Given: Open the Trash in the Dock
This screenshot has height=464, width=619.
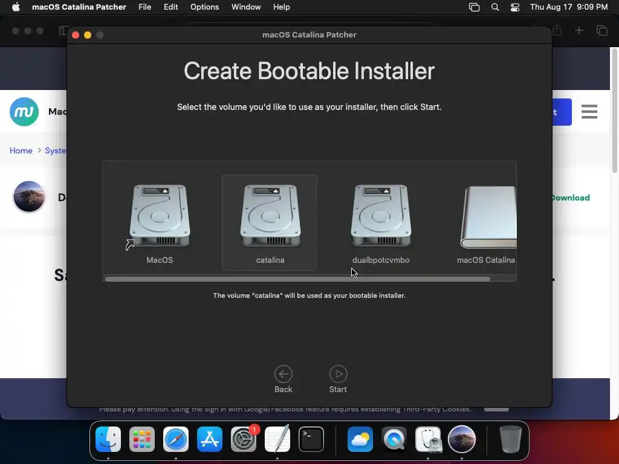Looking at the screenshot, I should 510,439.
